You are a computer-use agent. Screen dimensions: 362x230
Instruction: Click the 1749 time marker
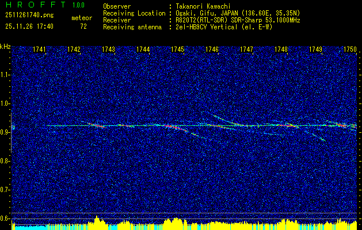315,49
